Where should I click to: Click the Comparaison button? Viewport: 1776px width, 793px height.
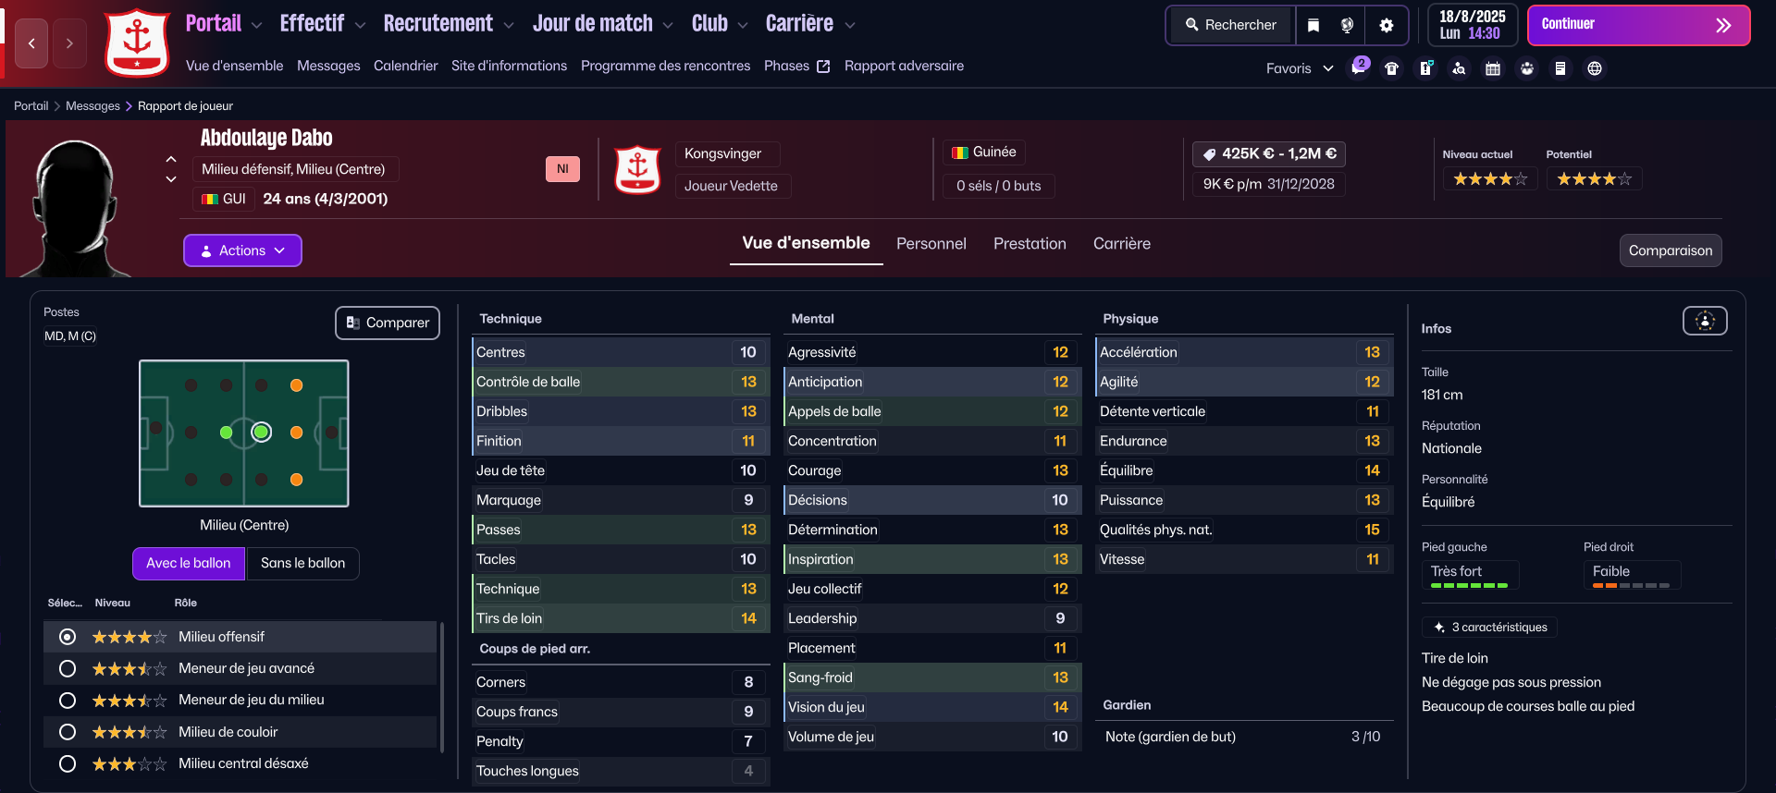click(1670, 250)
